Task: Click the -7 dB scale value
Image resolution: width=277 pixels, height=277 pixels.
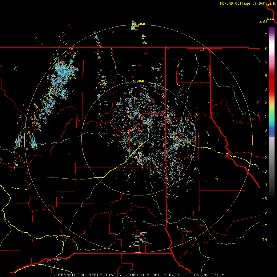Action: 264,226
